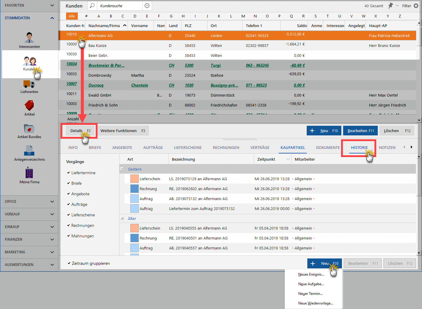
Task: Filter customers by letter M
Action: tap(243, 16)
